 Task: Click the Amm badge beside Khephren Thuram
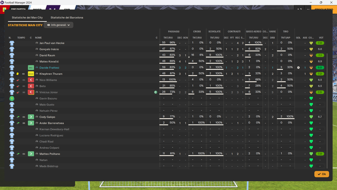[31, 74]
